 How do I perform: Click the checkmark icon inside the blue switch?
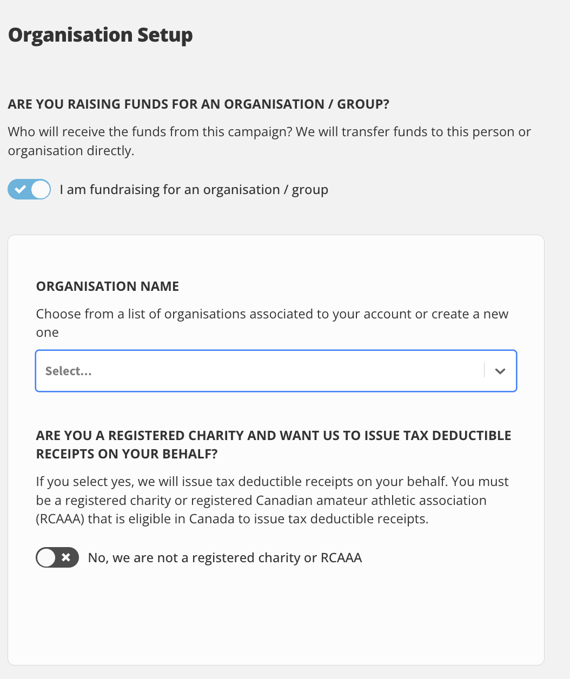[x=20, y=190]
